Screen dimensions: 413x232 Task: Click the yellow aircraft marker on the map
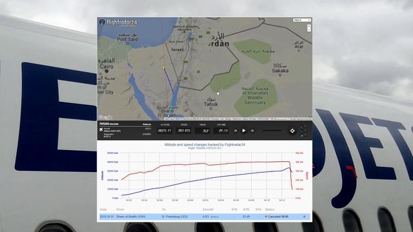163,68
